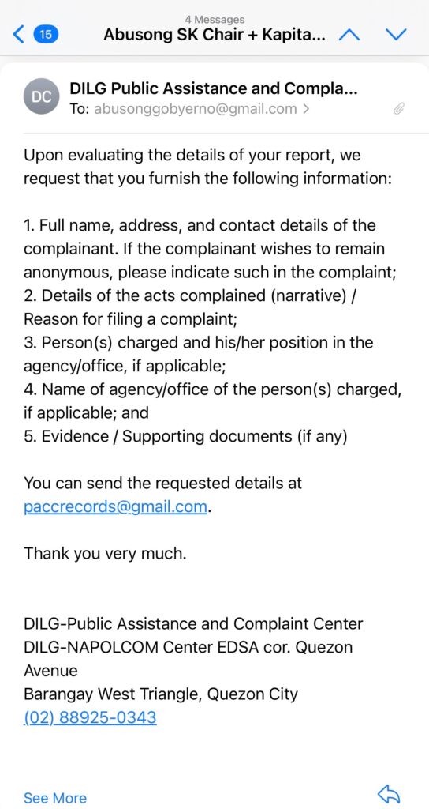Jump to previous message with up arrow

349,35
